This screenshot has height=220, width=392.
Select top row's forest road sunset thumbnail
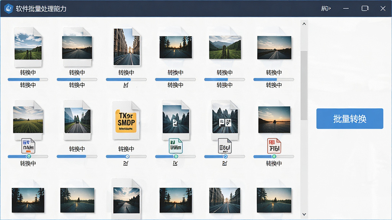(176, 47)
